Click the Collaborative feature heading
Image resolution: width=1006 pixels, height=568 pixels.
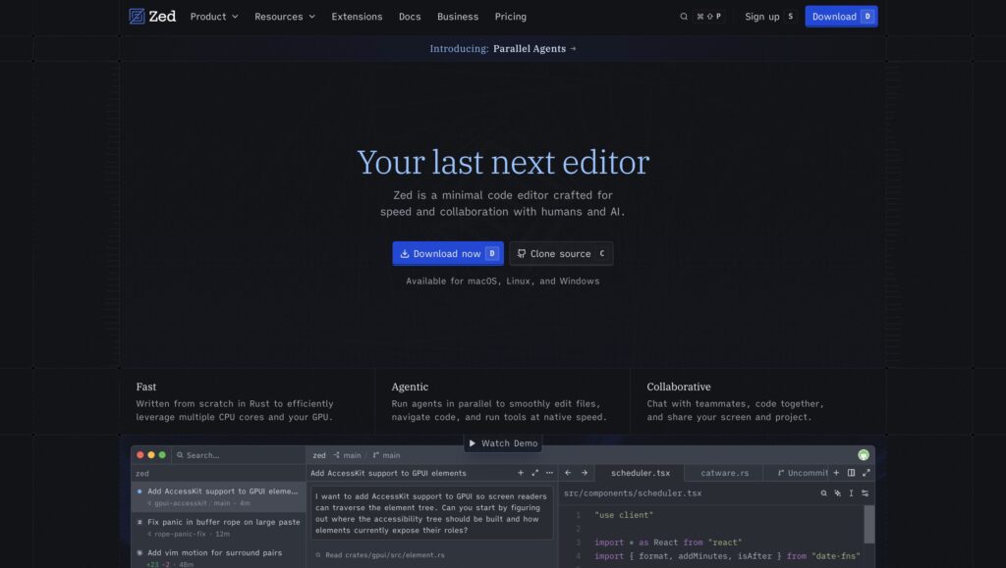pos(678,387)
